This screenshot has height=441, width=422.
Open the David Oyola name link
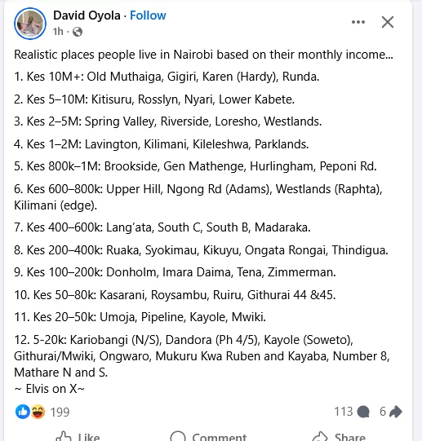(x=87, y=15)
